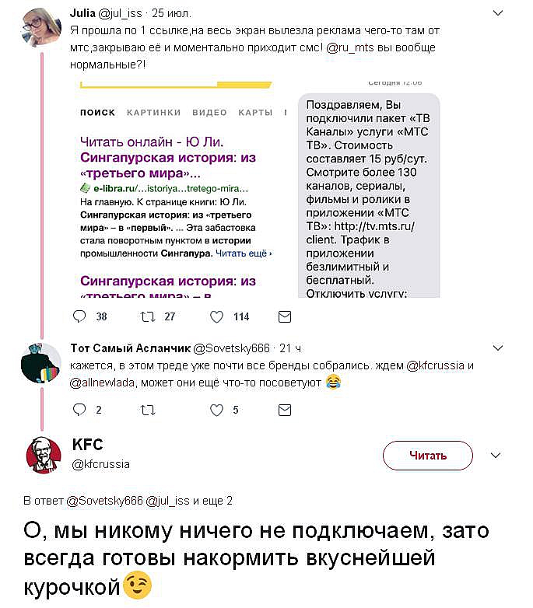Screen dimensions: 533x608
Task: Follow KFC with the Читать button
Action: coord(428,456)
